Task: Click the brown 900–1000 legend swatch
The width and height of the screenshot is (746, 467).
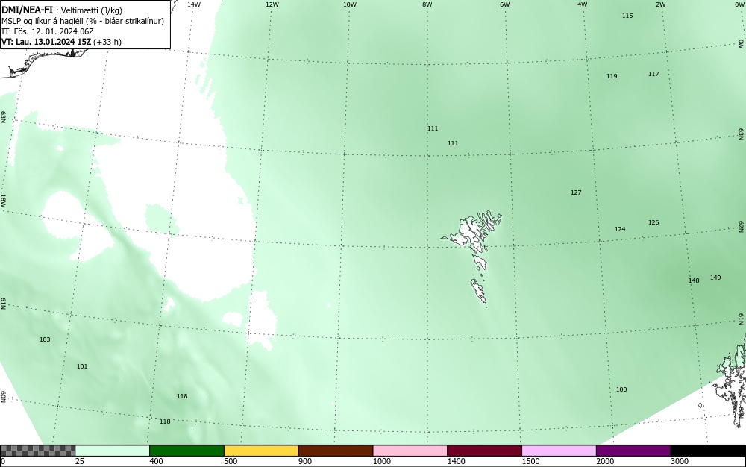Action: pos(336,451)
